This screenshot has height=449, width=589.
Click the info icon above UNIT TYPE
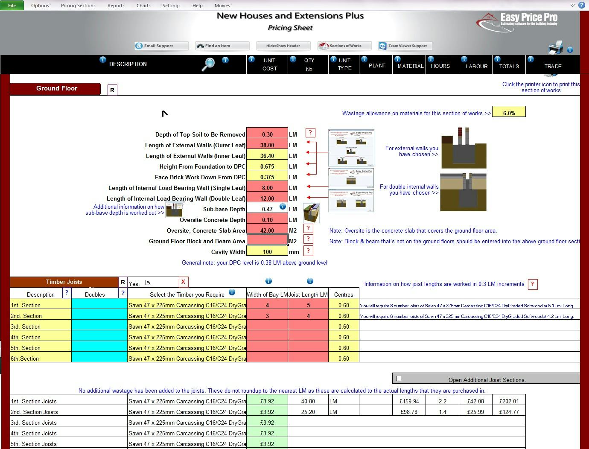point(333,59)
